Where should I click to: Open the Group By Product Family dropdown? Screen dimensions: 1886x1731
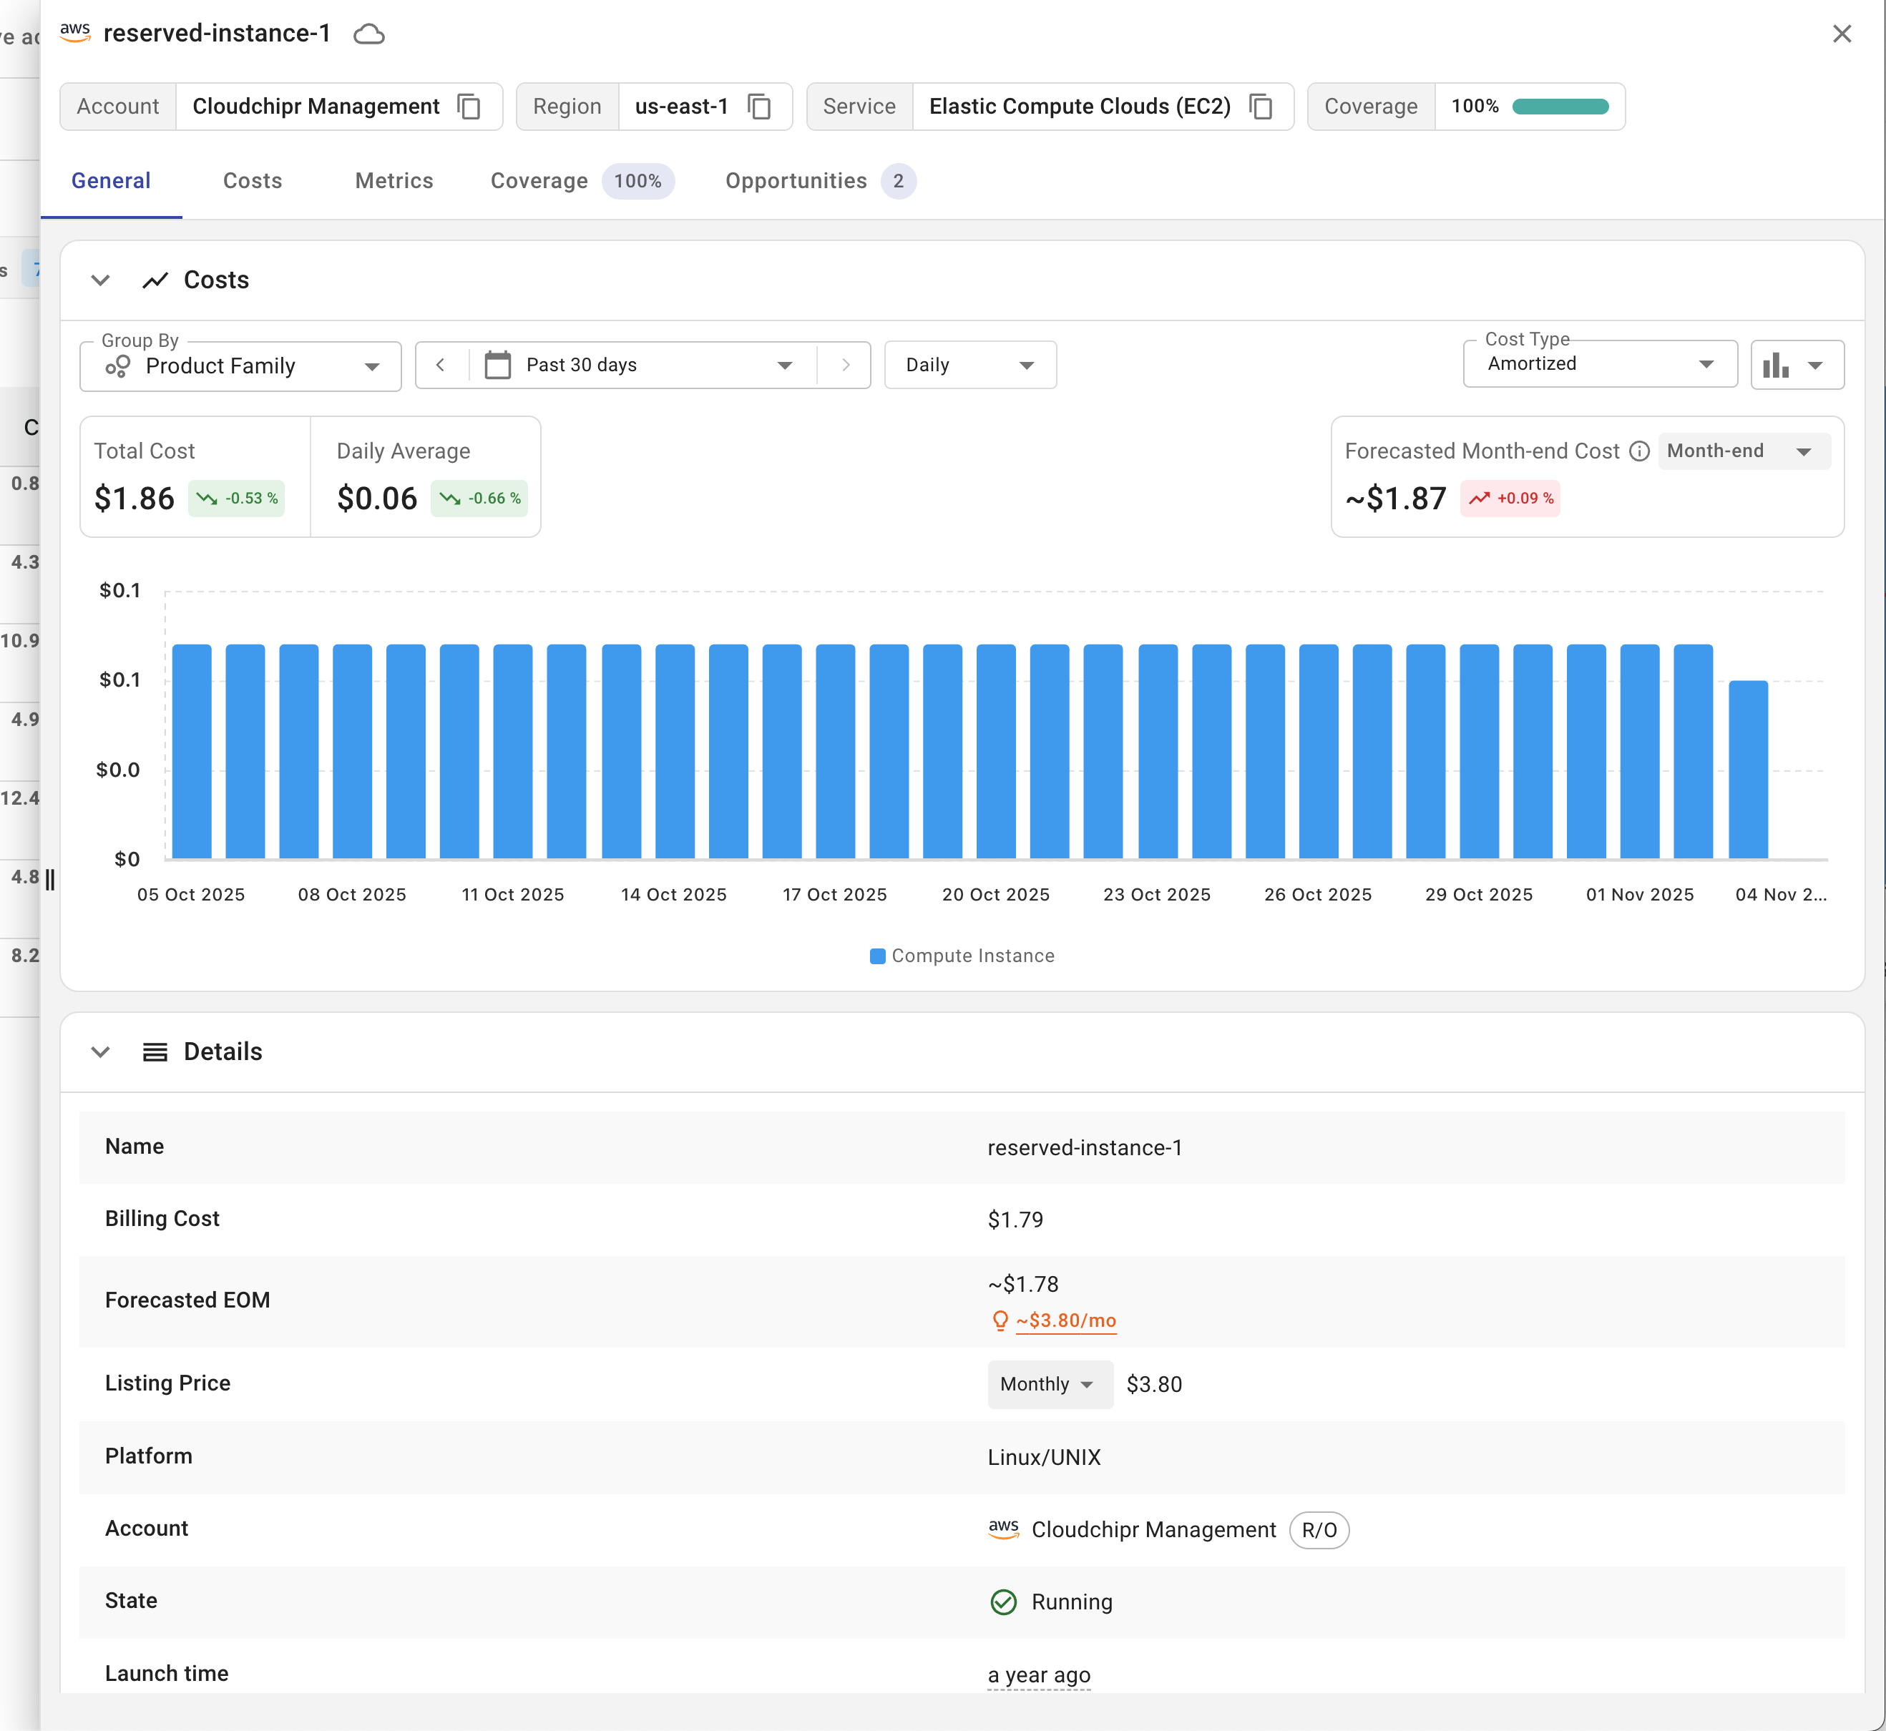pyautogui.click(x=241, y=366)
